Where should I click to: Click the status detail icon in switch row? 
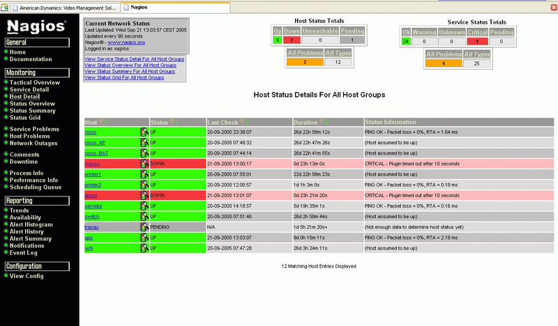coord(144,217)
